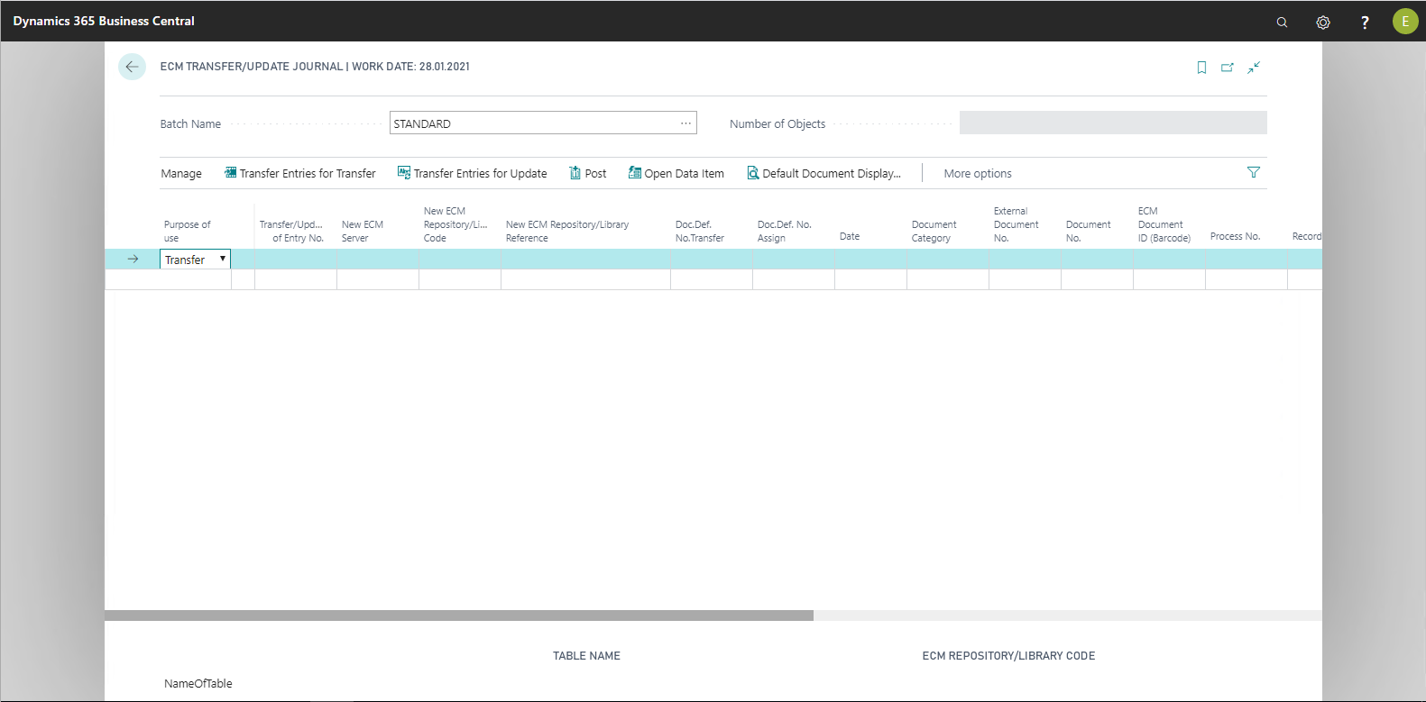The width and height of the screenshot is (1426, 702).
Task: Open the Manage menu
Action: (181, 174)
